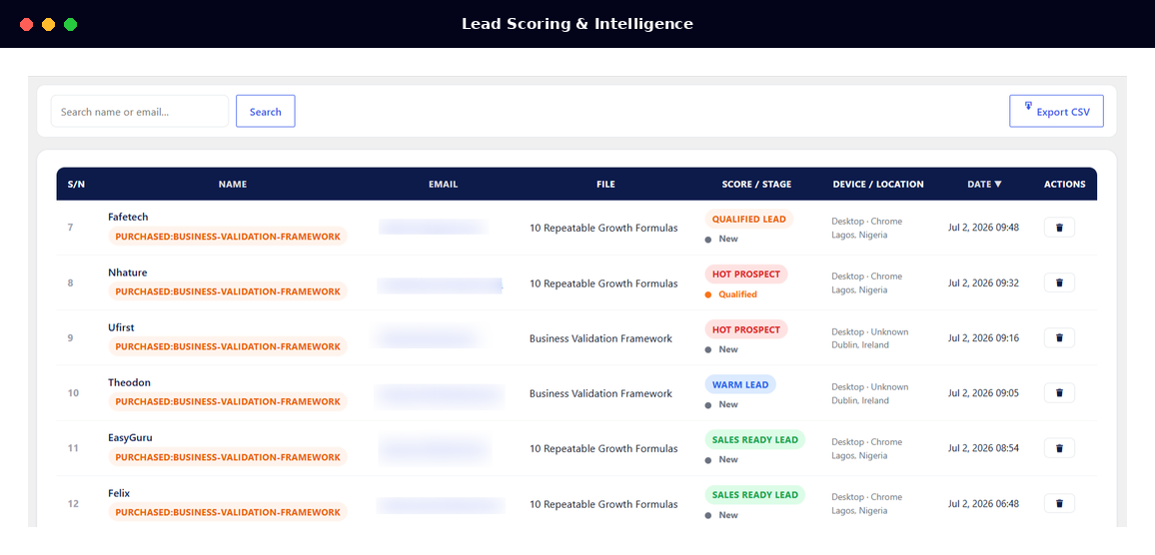
Task: Select the Nhature lead name
Action: (127, 273)
